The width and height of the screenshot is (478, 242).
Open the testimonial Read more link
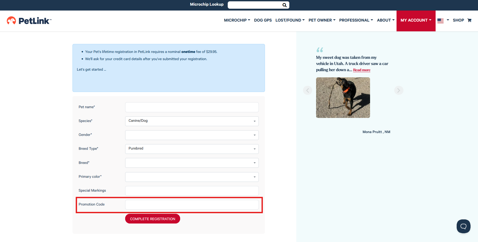362,70
